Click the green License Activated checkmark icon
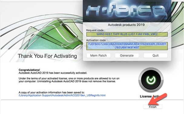 (151, 80)
